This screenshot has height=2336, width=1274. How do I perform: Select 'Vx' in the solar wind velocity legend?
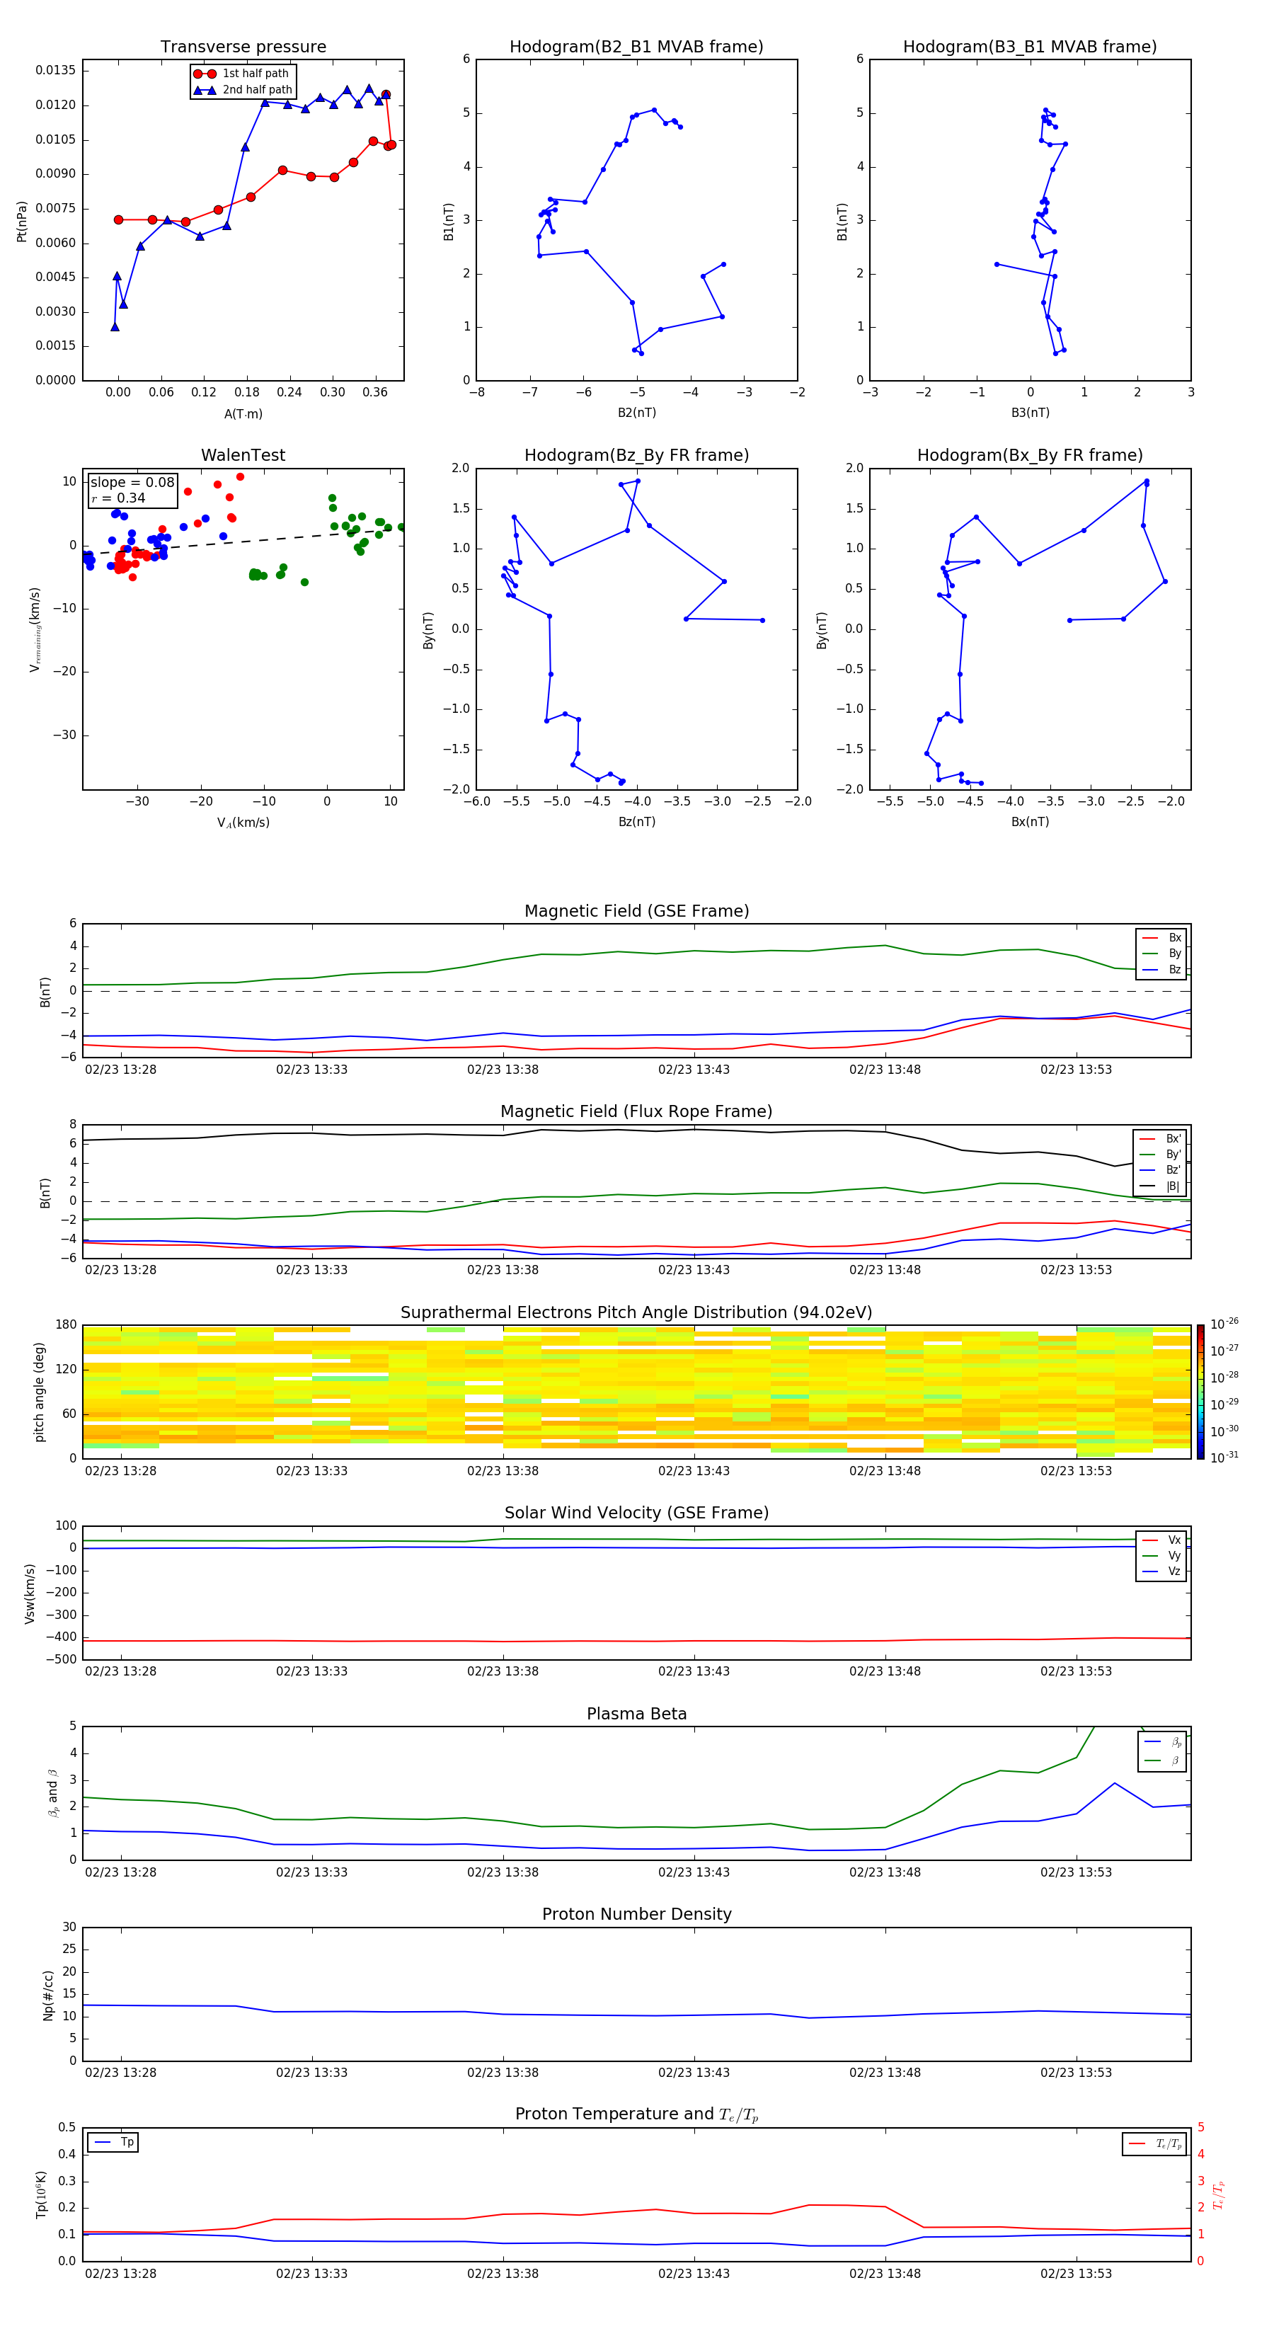point(1161,1540)
